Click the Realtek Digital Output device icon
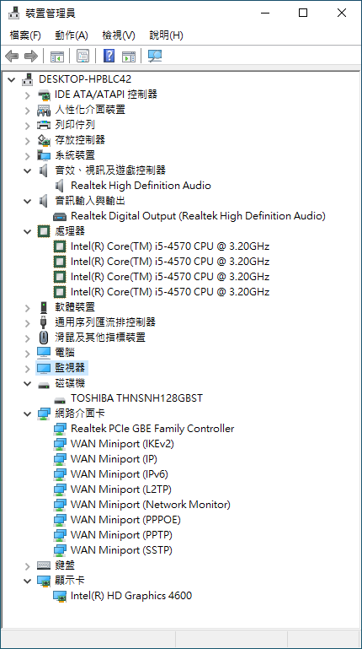Image resolution: width=362 pixels, height=649 pixels. [60, 216]
